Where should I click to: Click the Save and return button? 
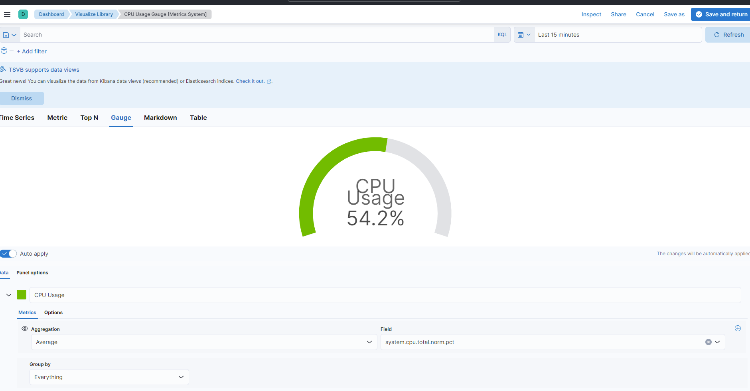[x=722, y=14]
